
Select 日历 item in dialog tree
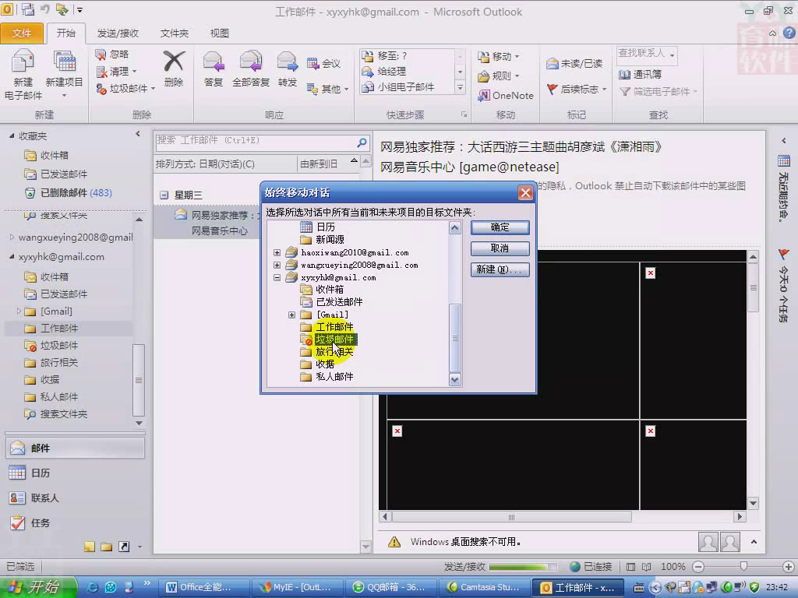(325, 227)
